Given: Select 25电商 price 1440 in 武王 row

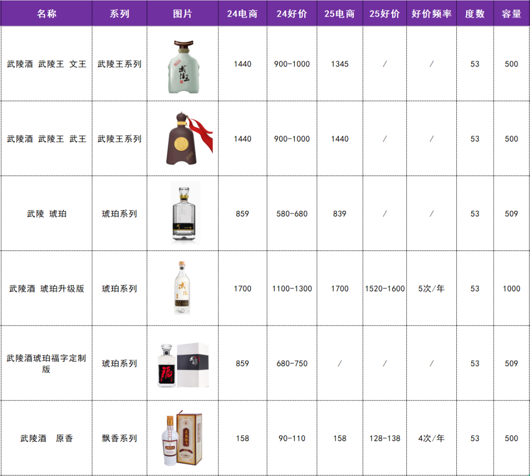Looking at the screenshot, I should coord(340,139).
